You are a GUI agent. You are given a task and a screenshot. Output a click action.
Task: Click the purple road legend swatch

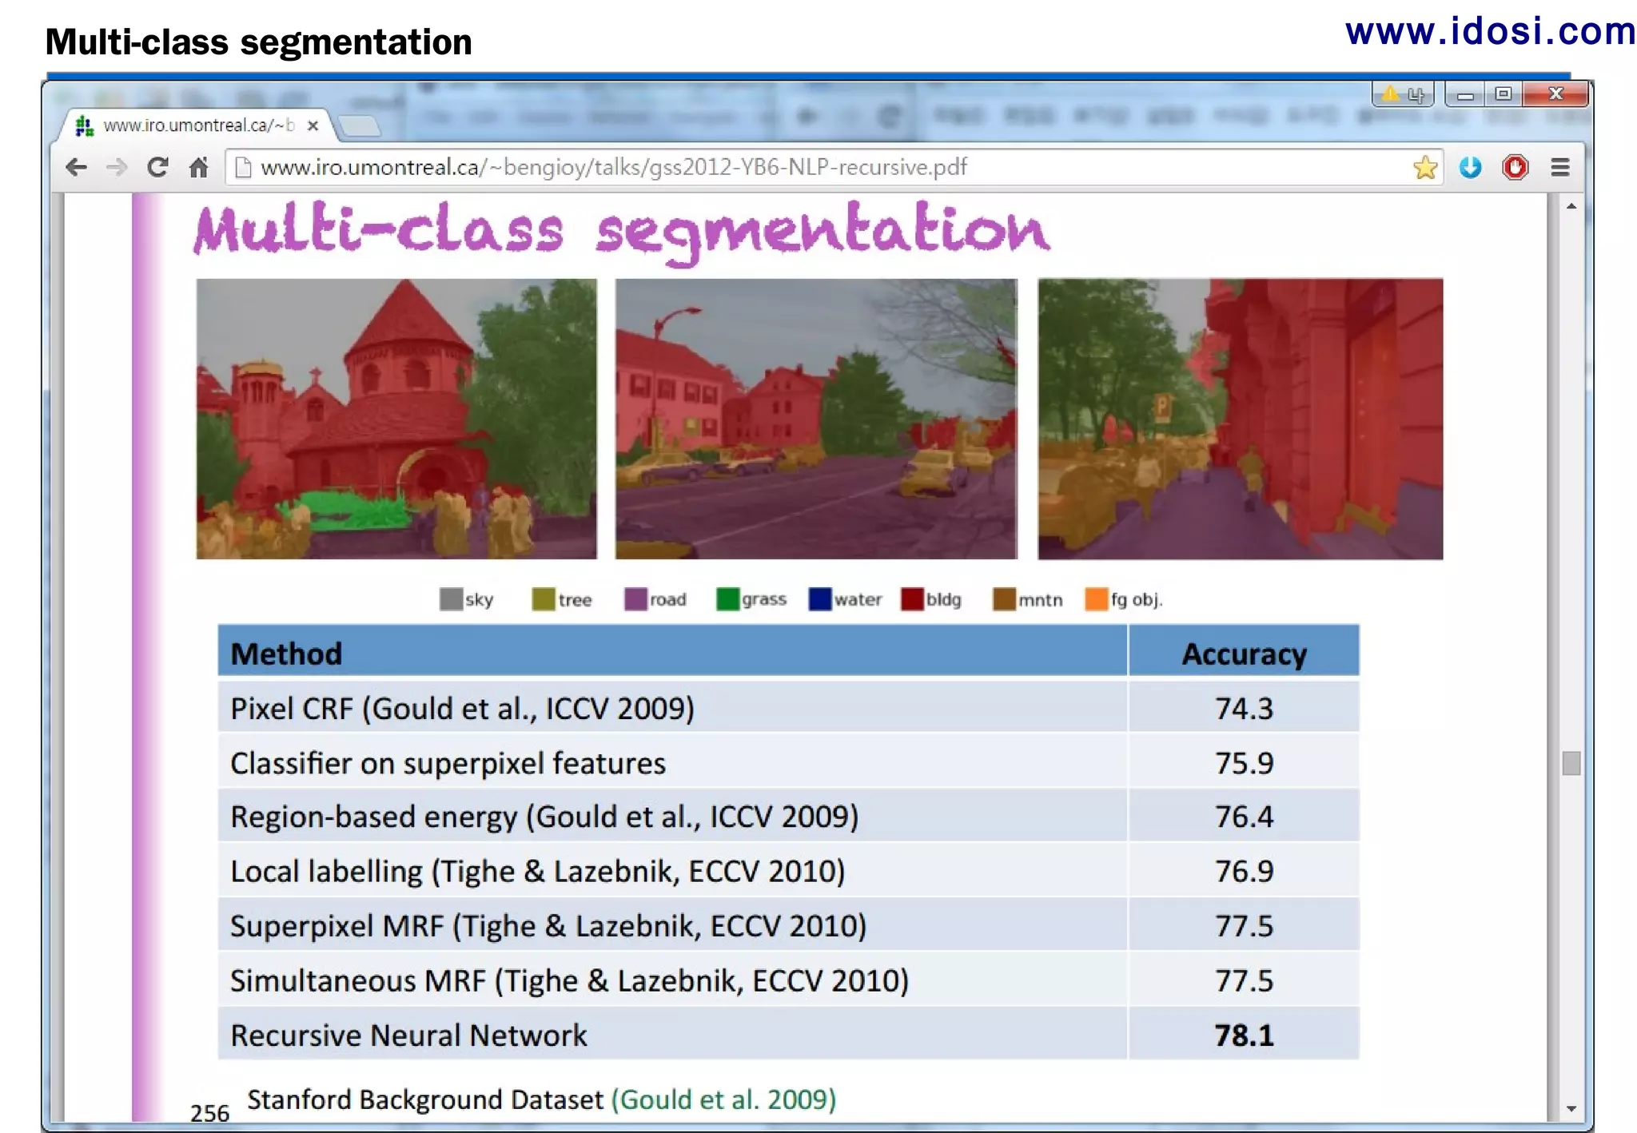[635, 599]
